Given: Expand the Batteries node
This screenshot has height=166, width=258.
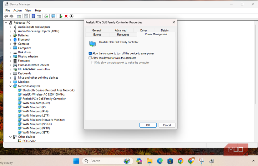Looking at the screenshot, I should pos(11,36).
